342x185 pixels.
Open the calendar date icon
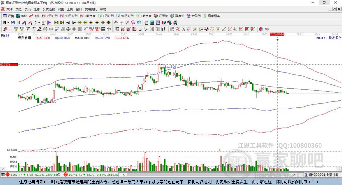[x=146, y=23]
